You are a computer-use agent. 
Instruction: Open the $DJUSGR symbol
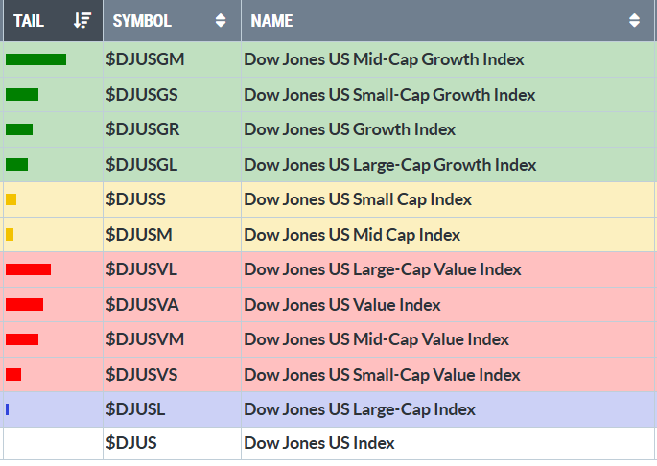143,129
